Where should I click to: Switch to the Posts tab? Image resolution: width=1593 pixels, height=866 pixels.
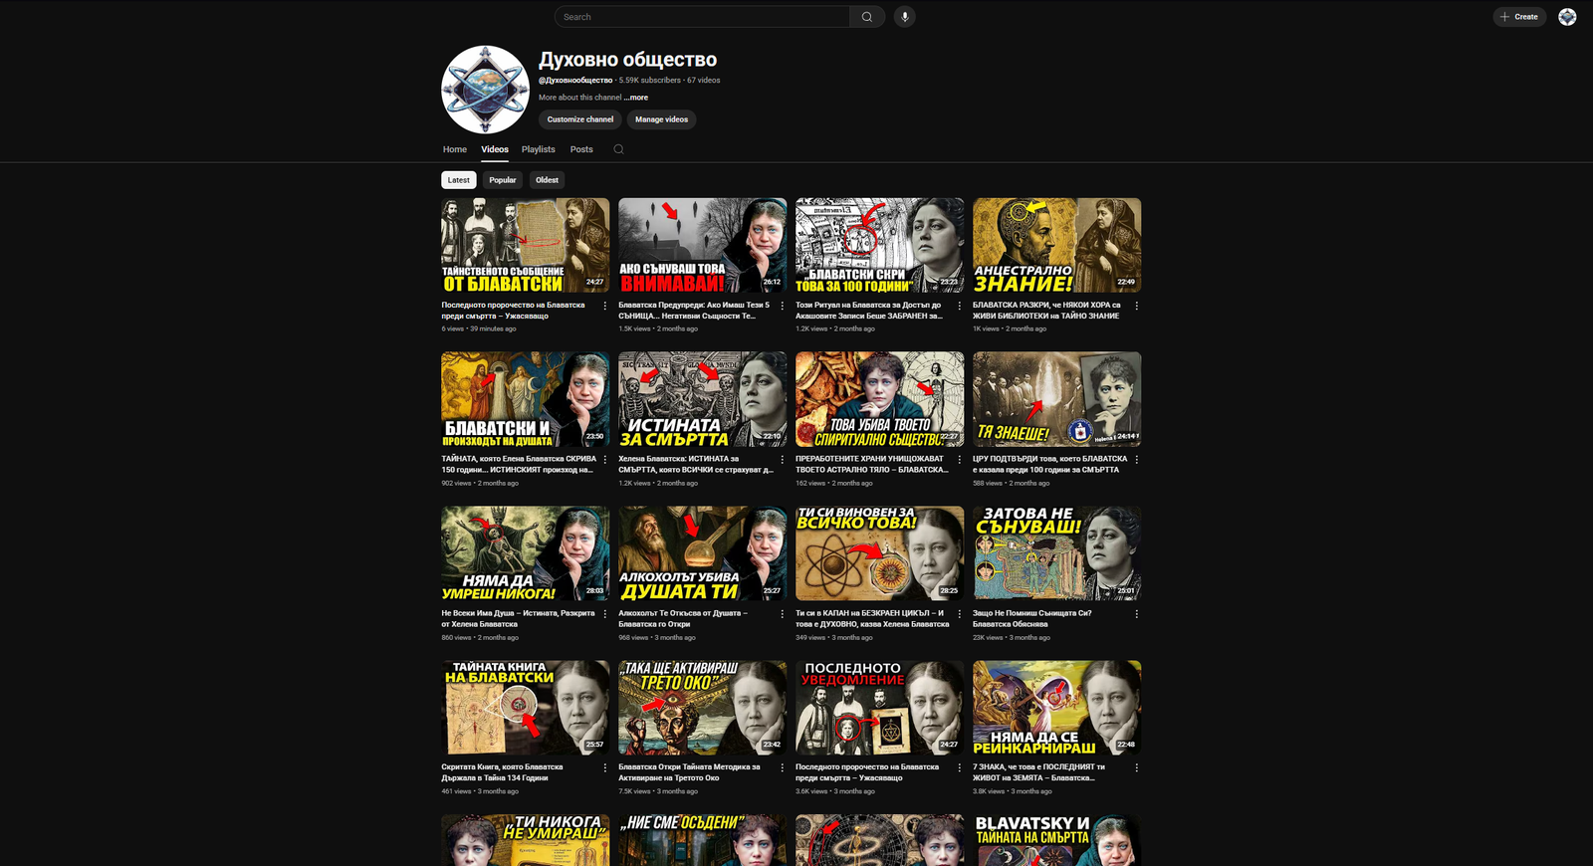pos(581,149)
